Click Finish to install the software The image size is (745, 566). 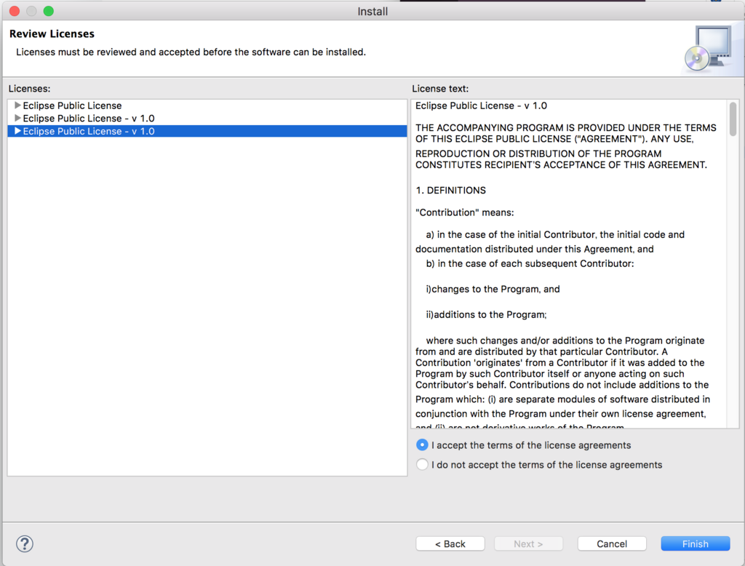coord(695,543)
